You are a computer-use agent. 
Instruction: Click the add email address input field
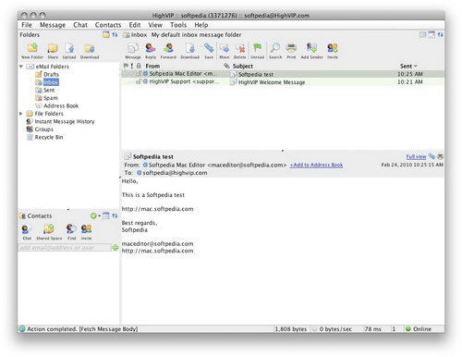65,248
